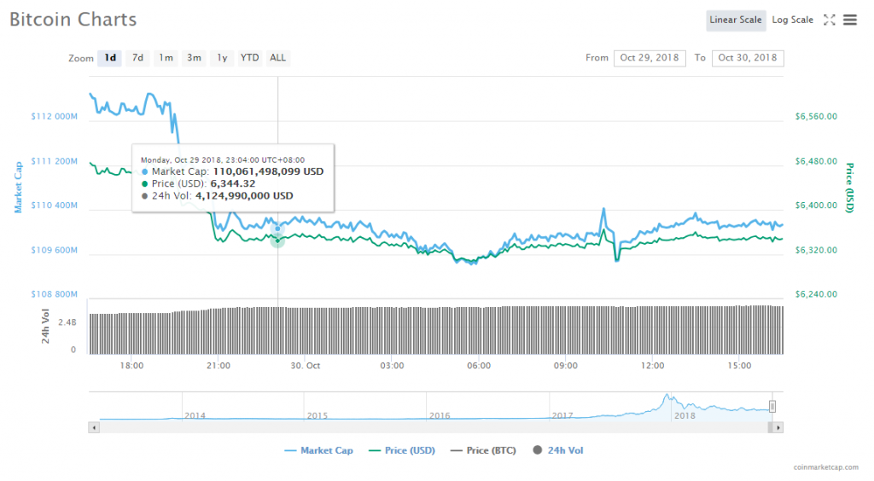Zoom chart to 1y range
The image size is (874, 481).
(222, 58)
